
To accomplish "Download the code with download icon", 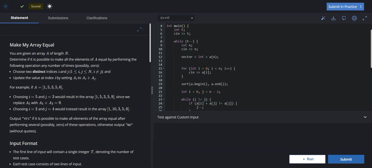I will [x=334, y=18].
